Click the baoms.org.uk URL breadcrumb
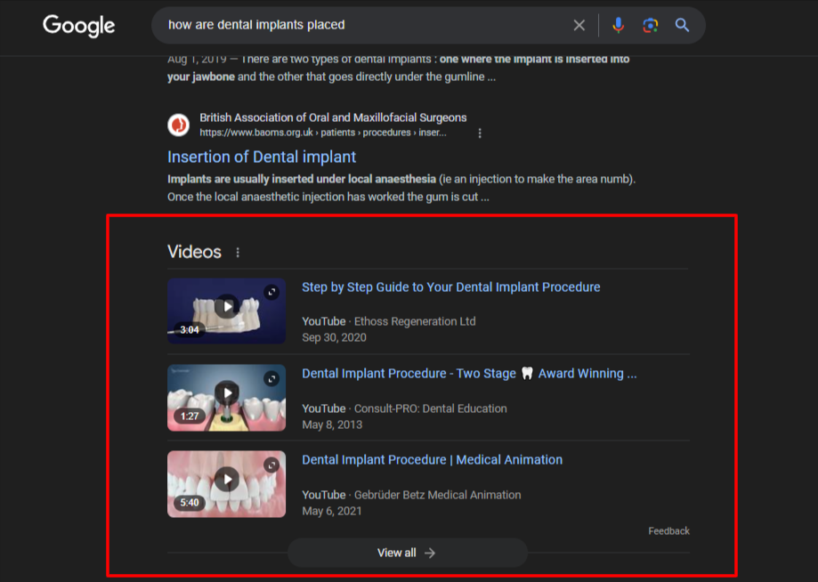Viewport: 818px width, 582px height. tap(323, 133)
